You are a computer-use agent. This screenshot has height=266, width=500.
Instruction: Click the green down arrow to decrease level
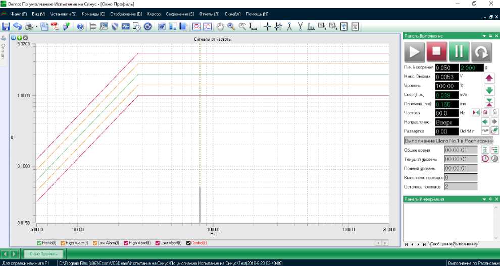(x=489, y=90)
